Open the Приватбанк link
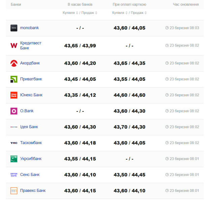The width and height of the screenshot is (209, 201). click(x=31, y=79)
